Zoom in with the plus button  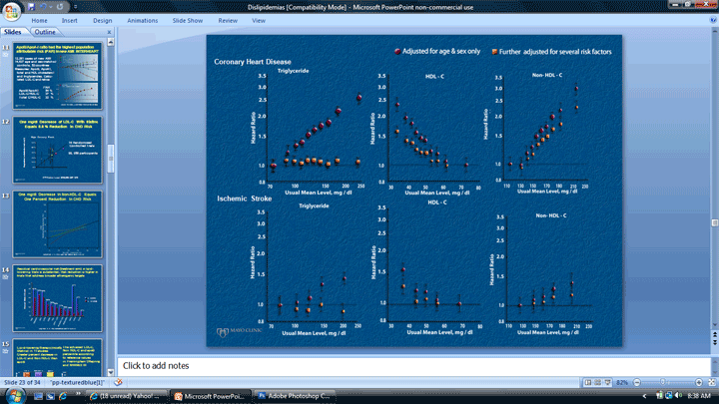tap(699, 382)
